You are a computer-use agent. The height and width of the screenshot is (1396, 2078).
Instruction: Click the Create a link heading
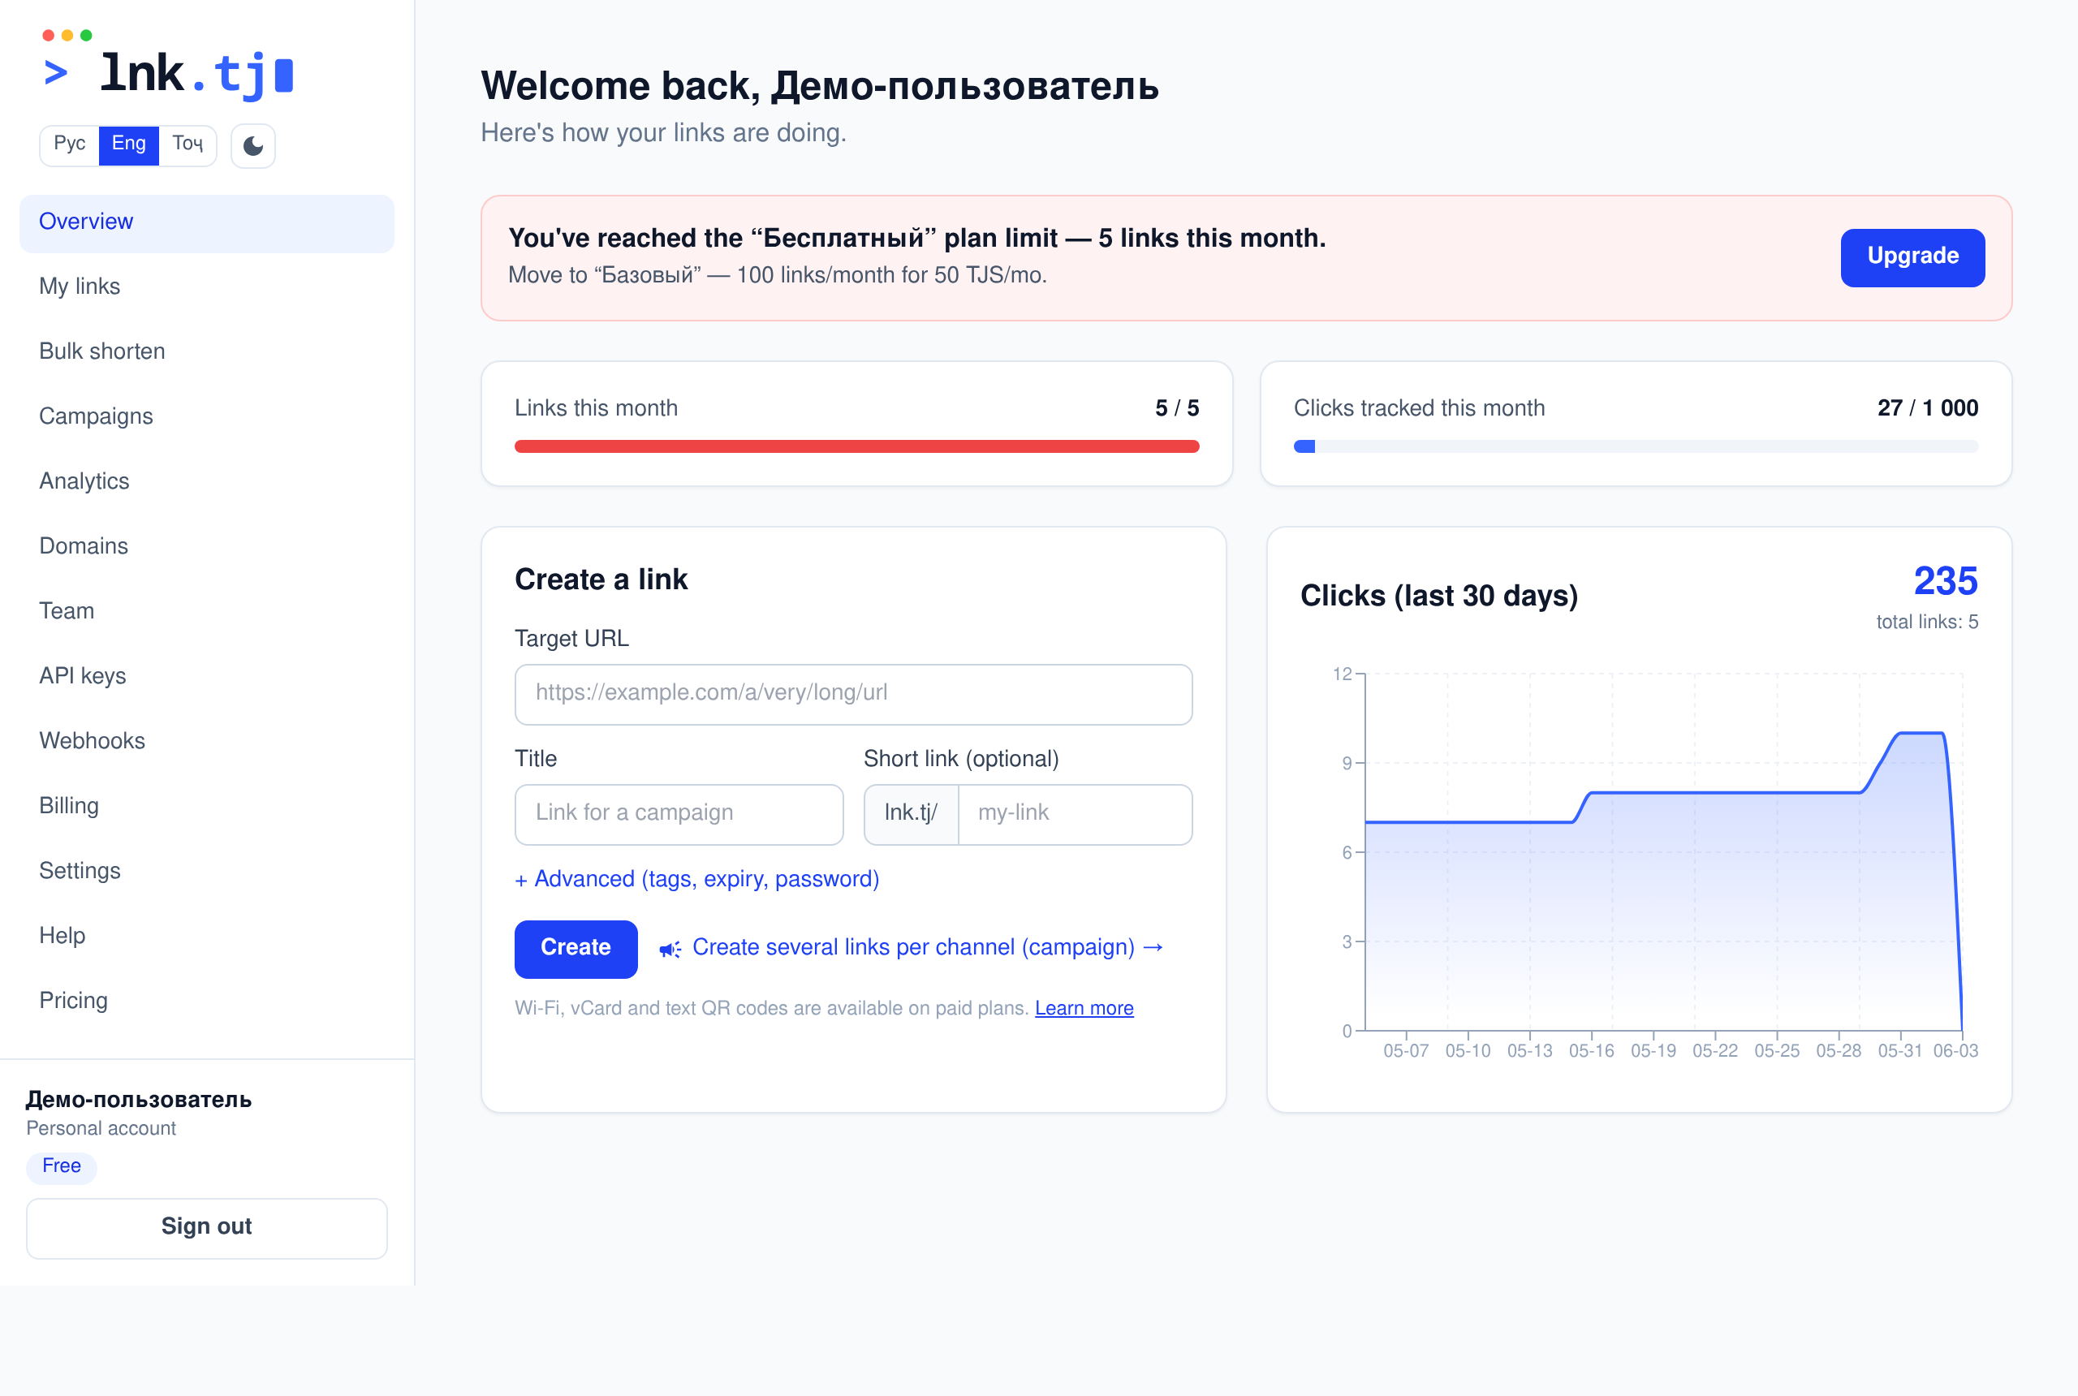click(x=601, y=580)
